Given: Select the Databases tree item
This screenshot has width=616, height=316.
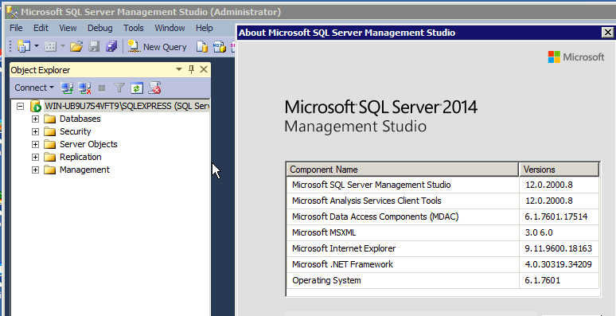Looking at the screenshot, I should click(80, 119).
